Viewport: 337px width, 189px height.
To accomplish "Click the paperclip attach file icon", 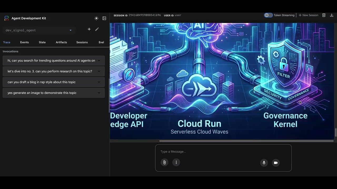I will [x=165, y=162].
